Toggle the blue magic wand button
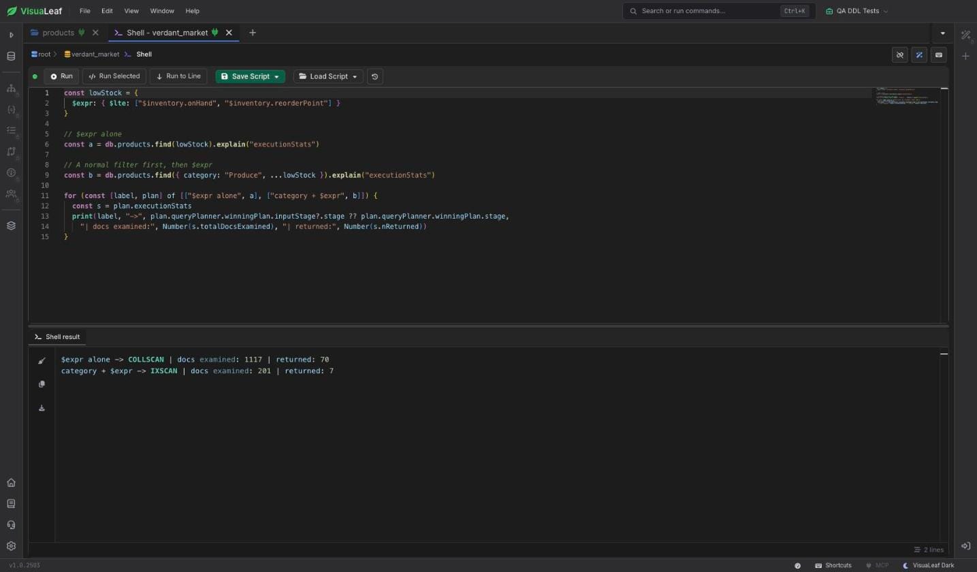Image resolution: width=977 pixels, height=572 pixels. tap(919, 55)
